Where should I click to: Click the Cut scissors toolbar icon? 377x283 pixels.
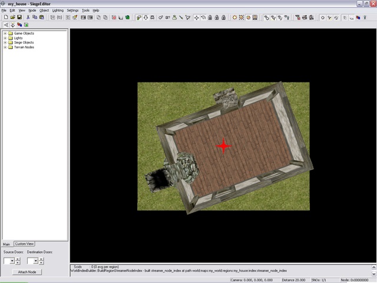28,18
